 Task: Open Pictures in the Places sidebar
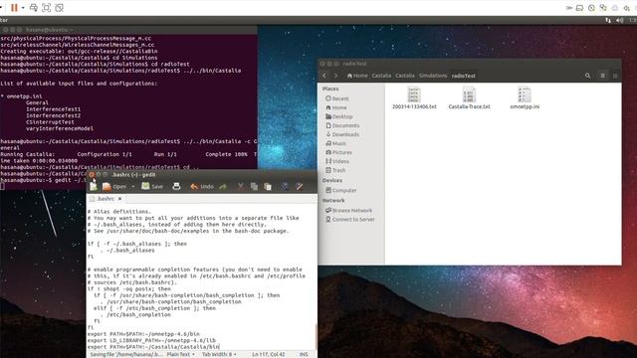click(x=338, y=152)
